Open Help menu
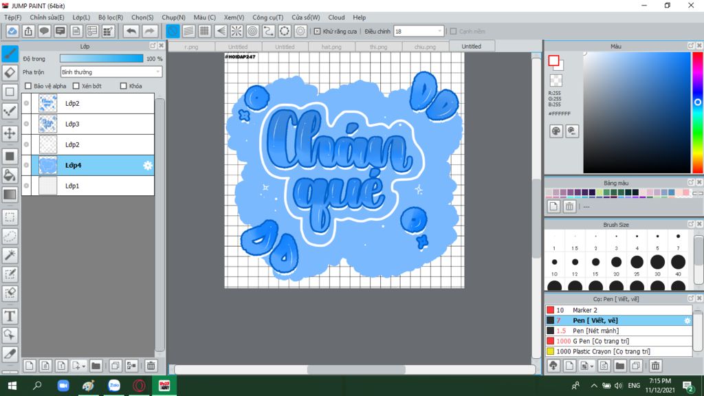 click(359, 17)
